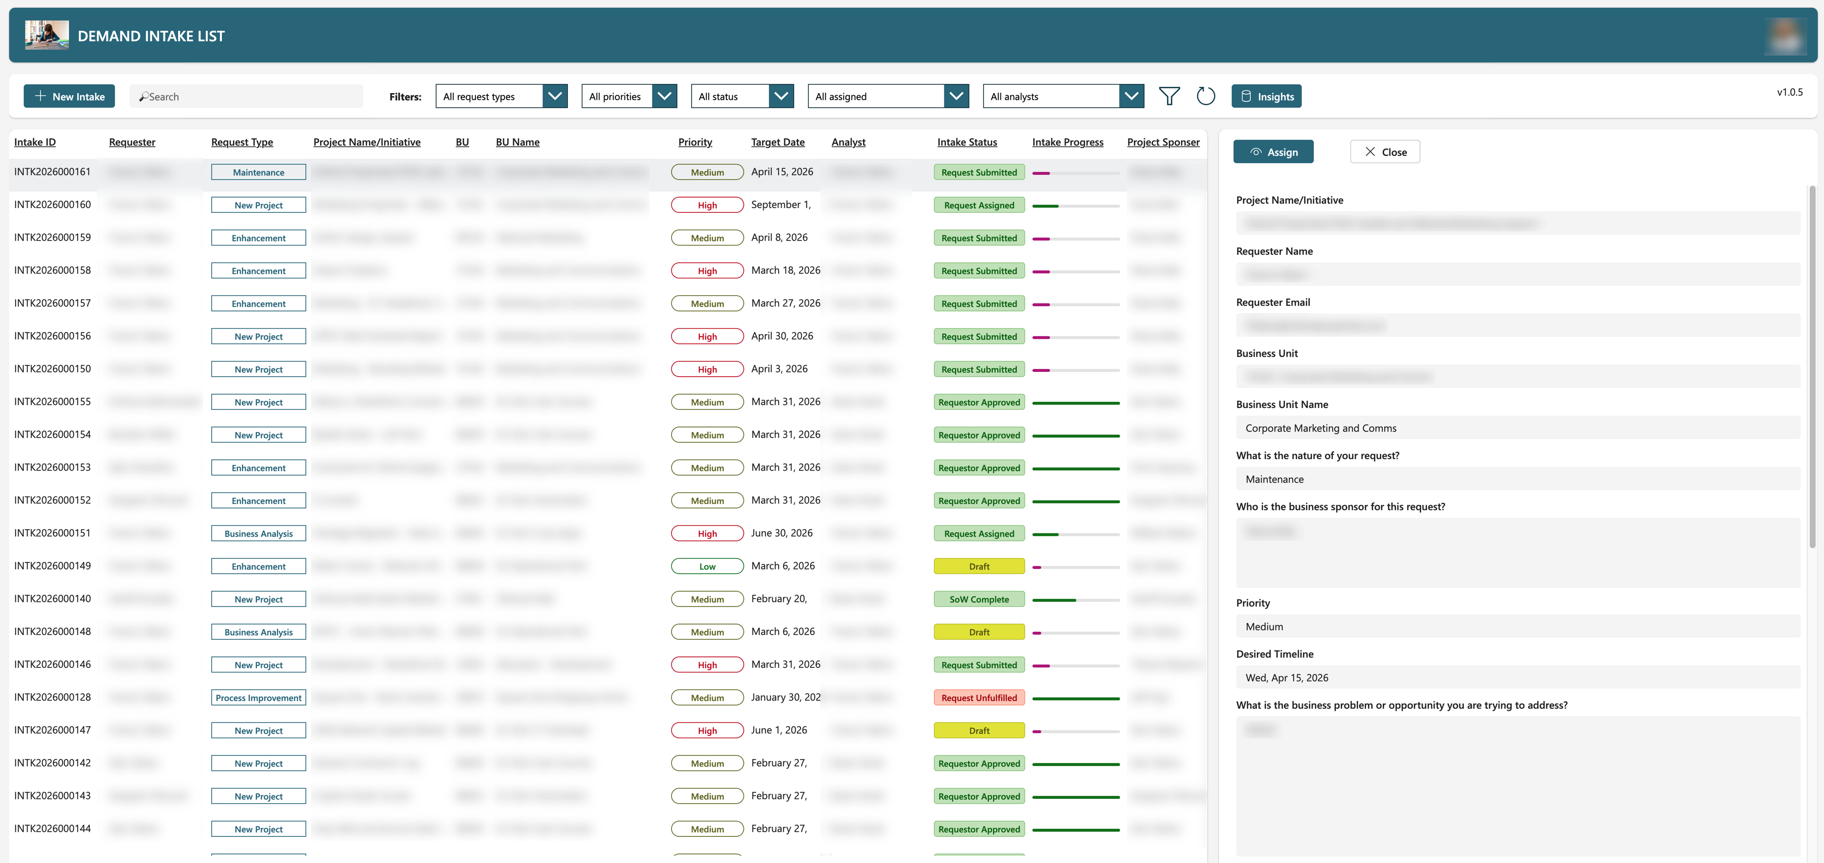Click the refresh icon to reload the intake list
Viewport: 1824px width, 863px height.
point(1206,95)
